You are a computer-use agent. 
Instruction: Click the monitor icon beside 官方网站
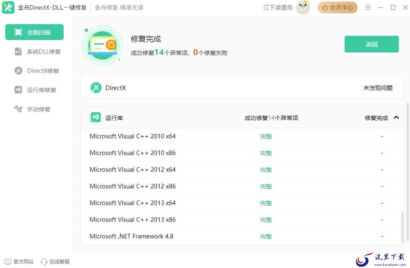[x=8, y=262]
